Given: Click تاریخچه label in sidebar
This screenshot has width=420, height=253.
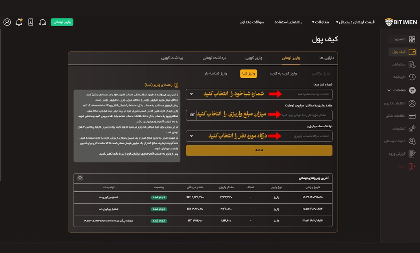Looking at the screenshot, I should 399,77.
